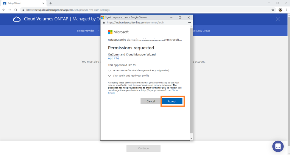Click main browser address bar URL

pos(68,10)
